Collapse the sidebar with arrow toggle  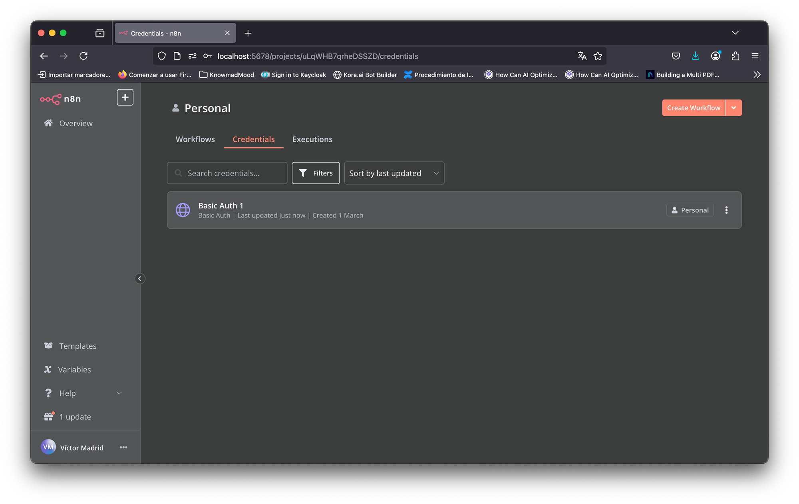[139, 279]
